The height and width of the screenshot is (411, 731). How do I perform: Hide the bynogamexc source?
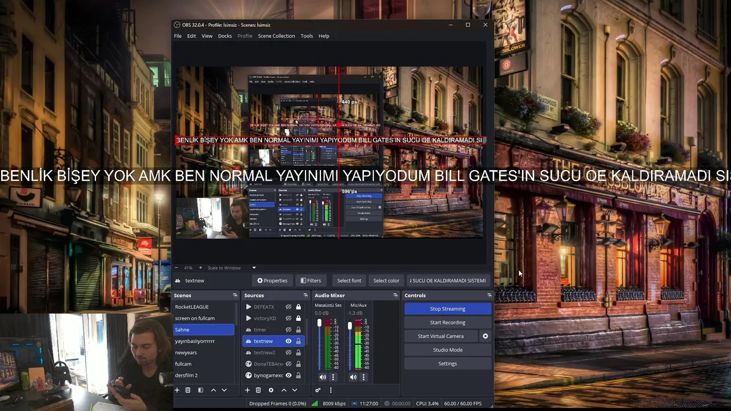coord(288,375)
